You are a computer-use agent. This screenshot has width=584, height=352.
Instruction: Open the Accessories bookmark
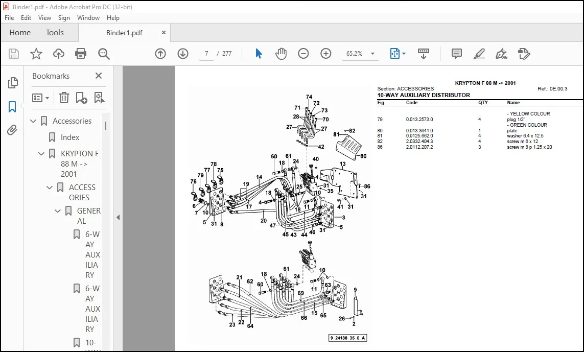pyautogui.click(x=72, y=121)
